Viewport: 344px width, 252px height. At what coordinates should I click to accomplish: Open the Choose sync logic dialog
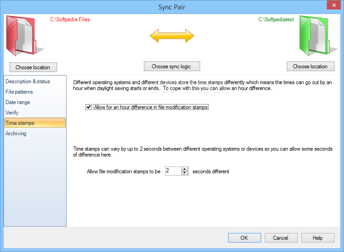pyautogui.click(x=172, y=66)
